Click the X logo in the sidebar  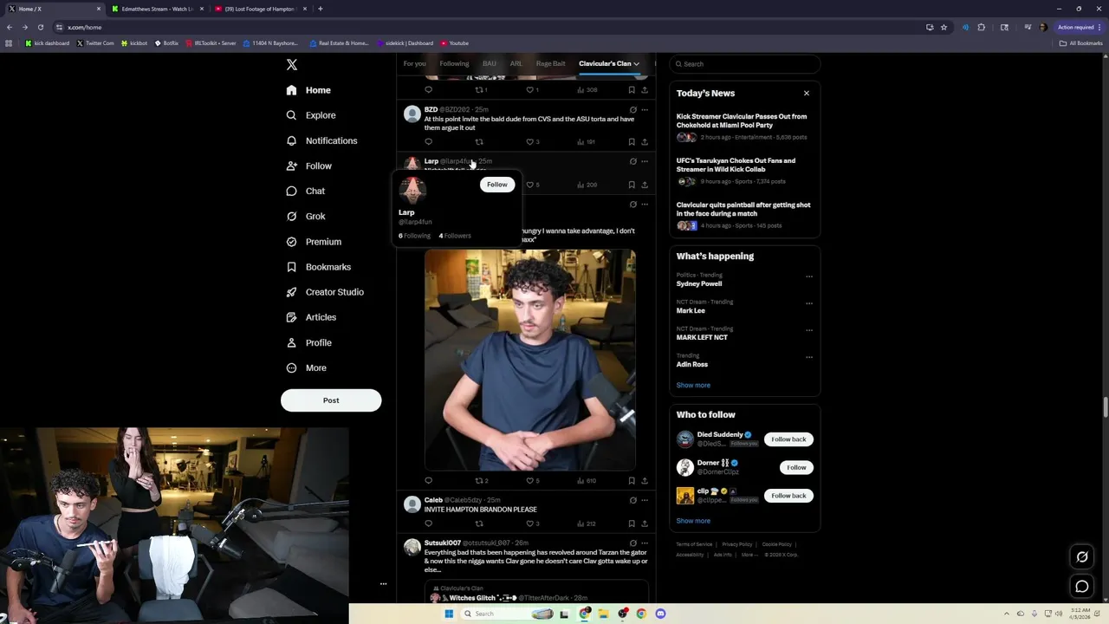click(292, 65)
